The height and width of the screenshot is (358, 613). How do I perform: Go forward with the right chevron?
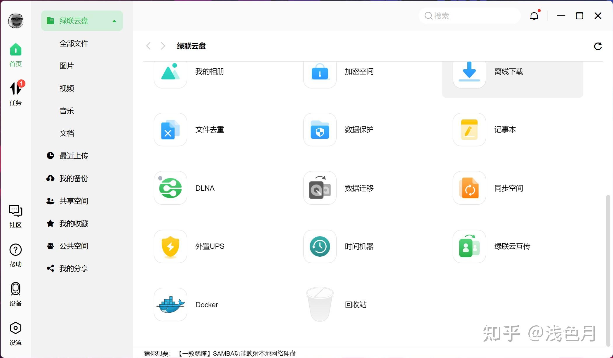click(x=163, y=46)
